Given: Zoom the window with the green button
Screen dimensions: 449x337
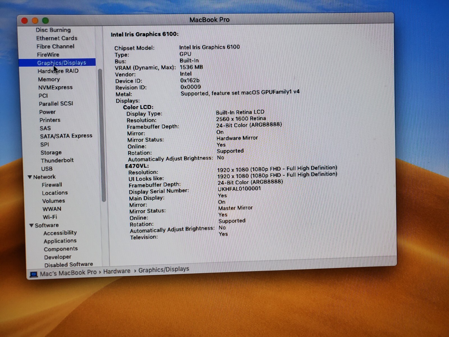Looking at the screenshot, I should pos(45,21).
